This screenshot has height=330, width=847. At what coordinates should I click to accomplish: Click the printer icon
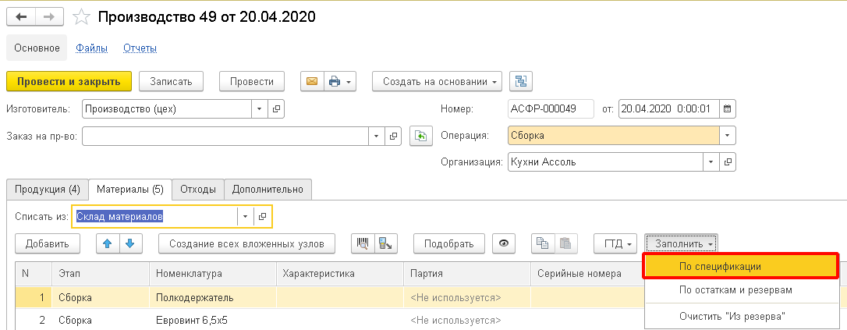point(335,81)
